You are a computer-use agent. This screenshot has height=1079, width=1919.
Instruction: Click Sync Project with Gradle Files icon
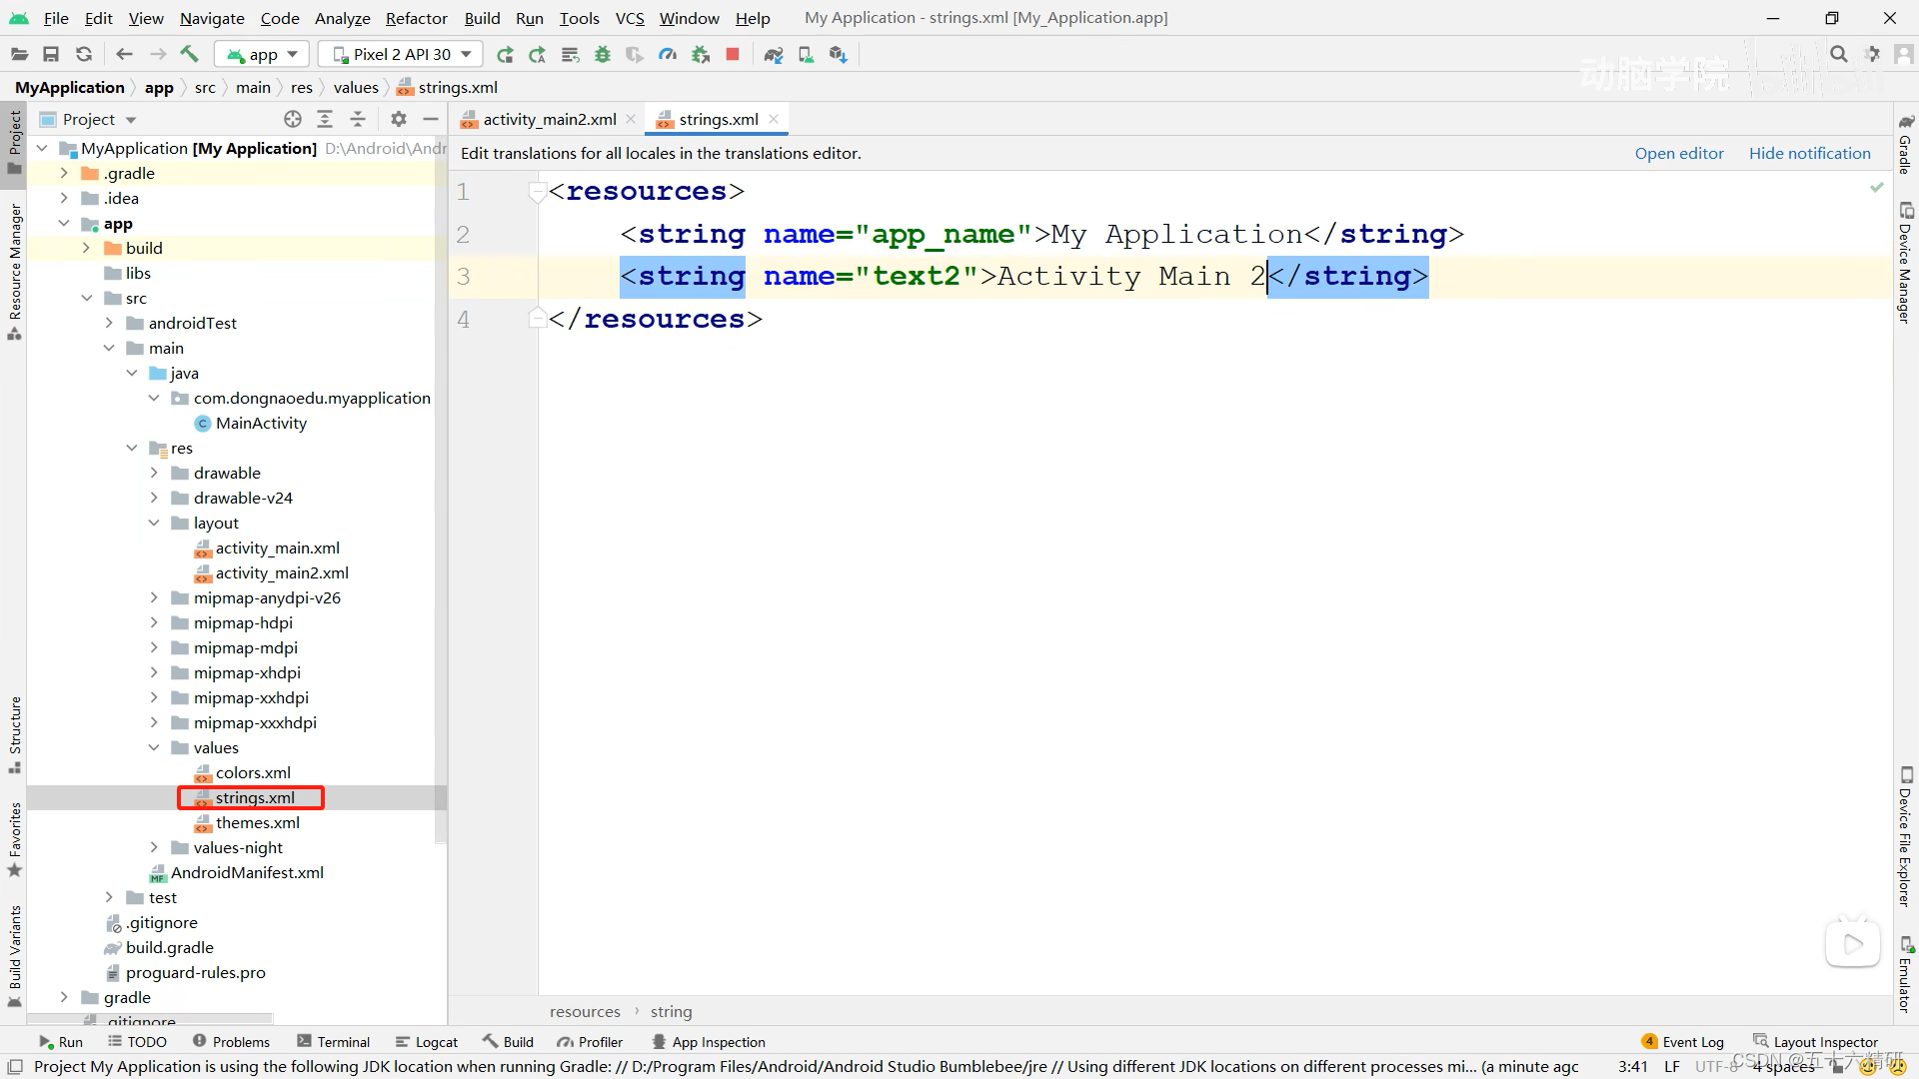(x=773, y=54)
